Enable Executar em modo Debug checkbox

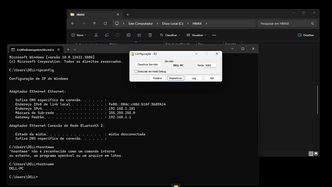(136, 72)
